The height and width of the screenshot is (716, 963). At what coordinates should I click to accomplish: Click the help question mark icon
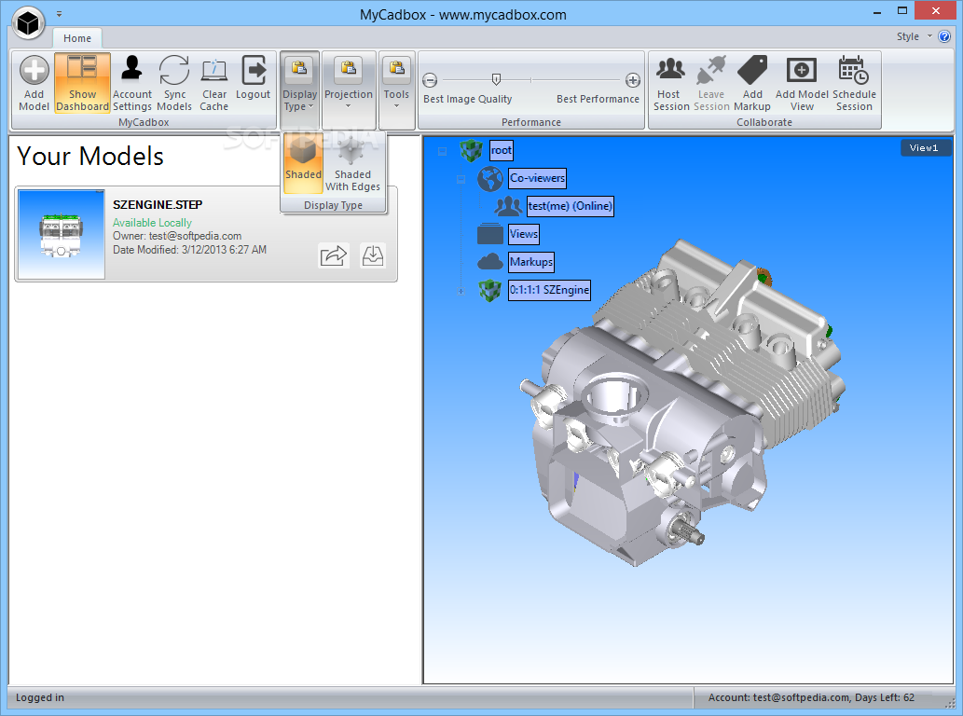click(x=944, y=36)
